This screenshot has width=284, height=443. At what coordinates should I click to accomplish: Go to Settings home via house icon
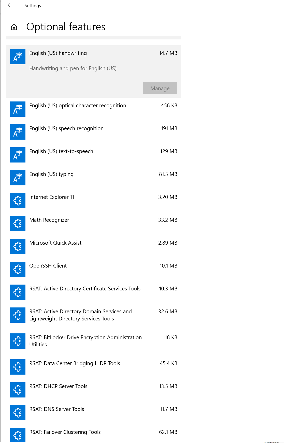14,27
